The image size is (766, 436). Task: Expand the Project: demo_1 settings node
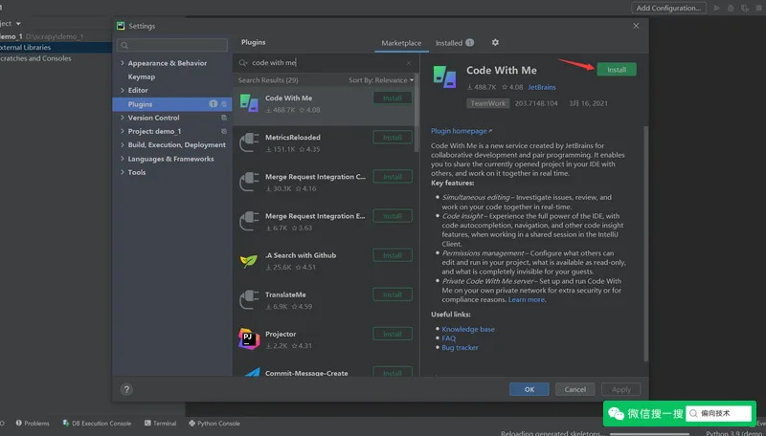[x=123, y=131]
